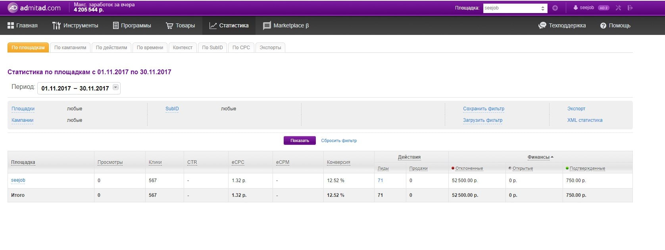
Task: Open XML статистика link
Action: 584,120
